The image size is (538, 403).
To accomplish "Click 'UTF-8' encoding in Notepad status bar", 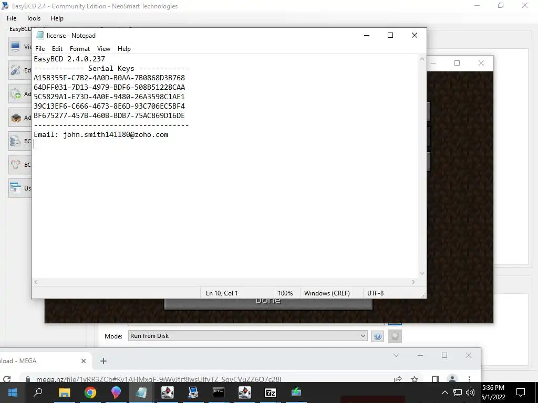I will (375, 293).
